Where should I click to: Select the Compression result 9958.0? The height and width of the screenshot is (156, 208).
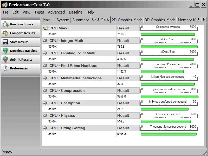(x=121, y=96)
